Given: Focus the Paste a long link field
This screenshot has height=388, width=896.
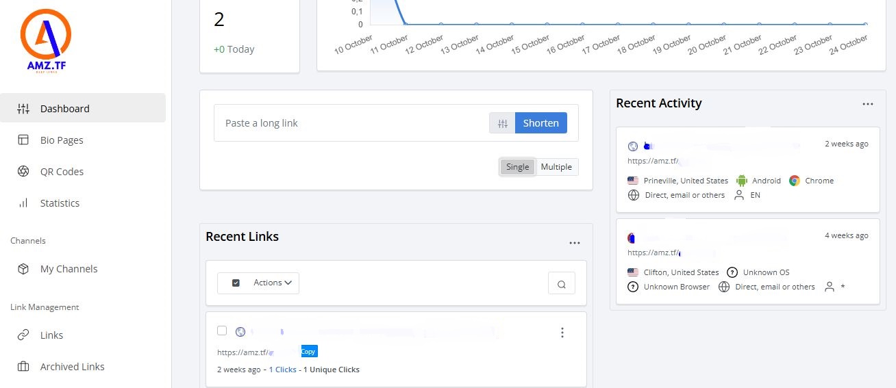Looking at the screenshot, I should click(x=352, y=123).
